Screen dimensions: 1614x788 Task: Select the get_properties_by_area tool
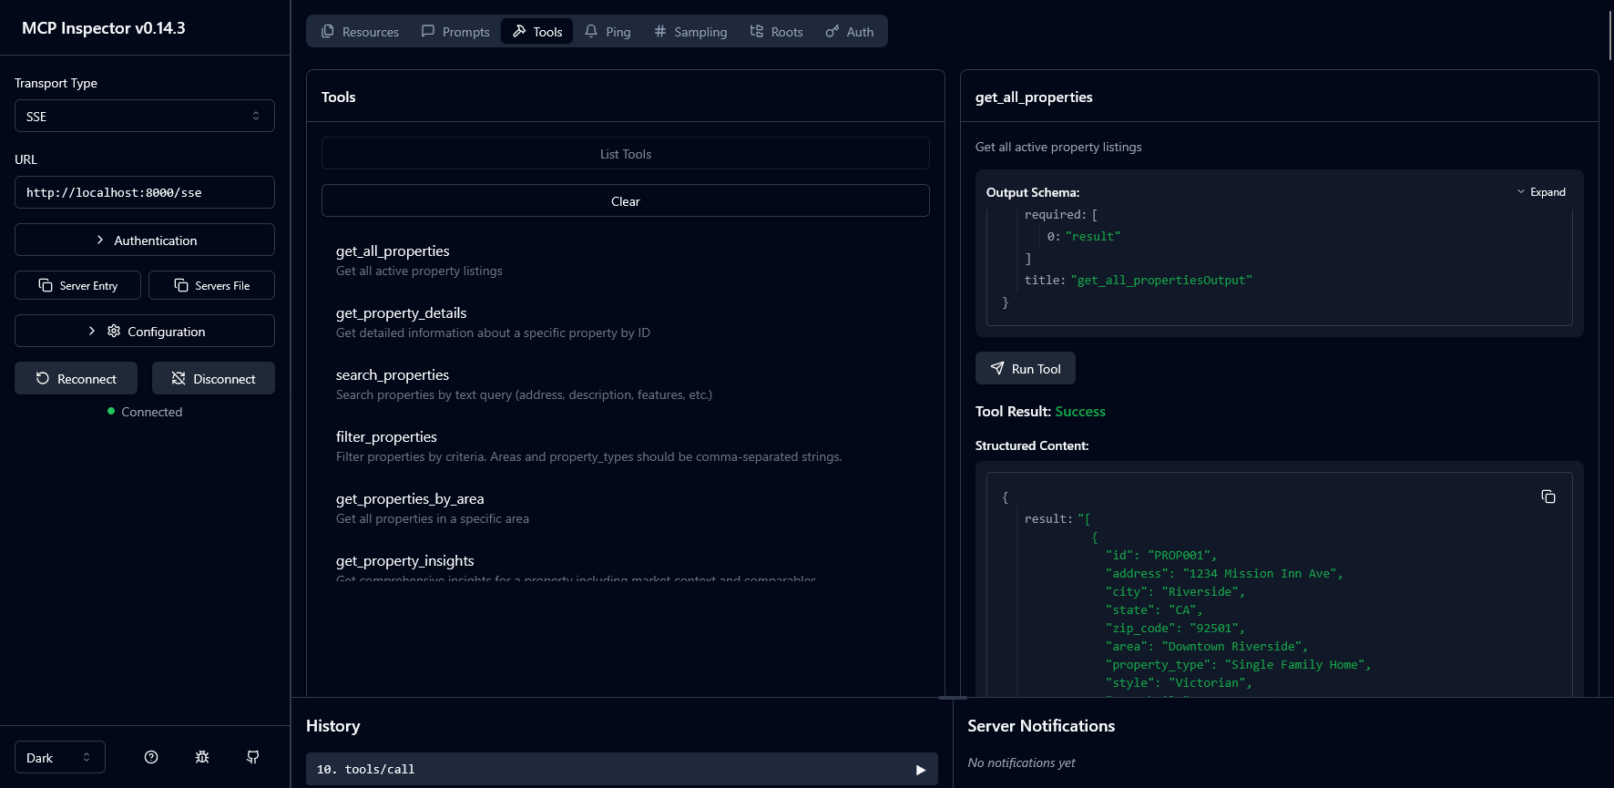point(626,508)
